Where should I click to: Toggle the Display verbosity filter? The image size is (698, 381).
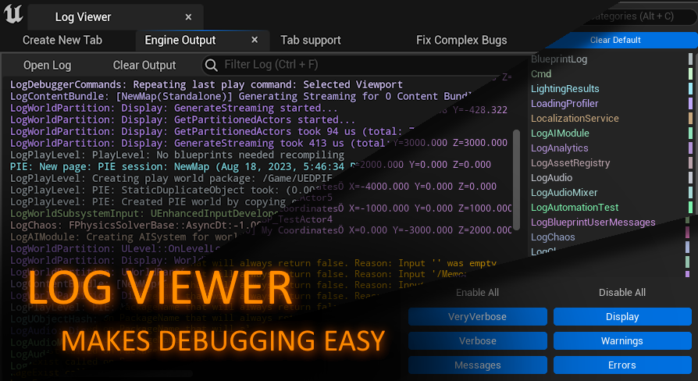622,316
